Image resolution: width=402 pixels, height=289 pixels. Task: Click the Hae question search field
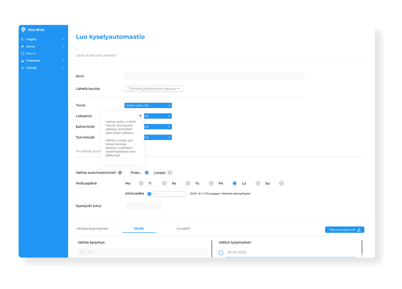143,252
